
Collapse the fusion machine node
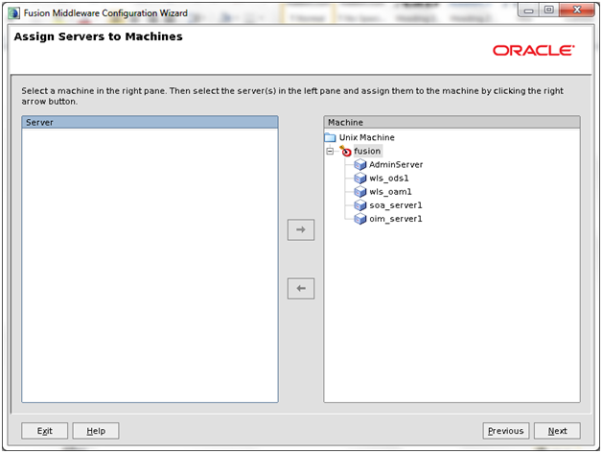pyautogui.click(x=330, y=151)
